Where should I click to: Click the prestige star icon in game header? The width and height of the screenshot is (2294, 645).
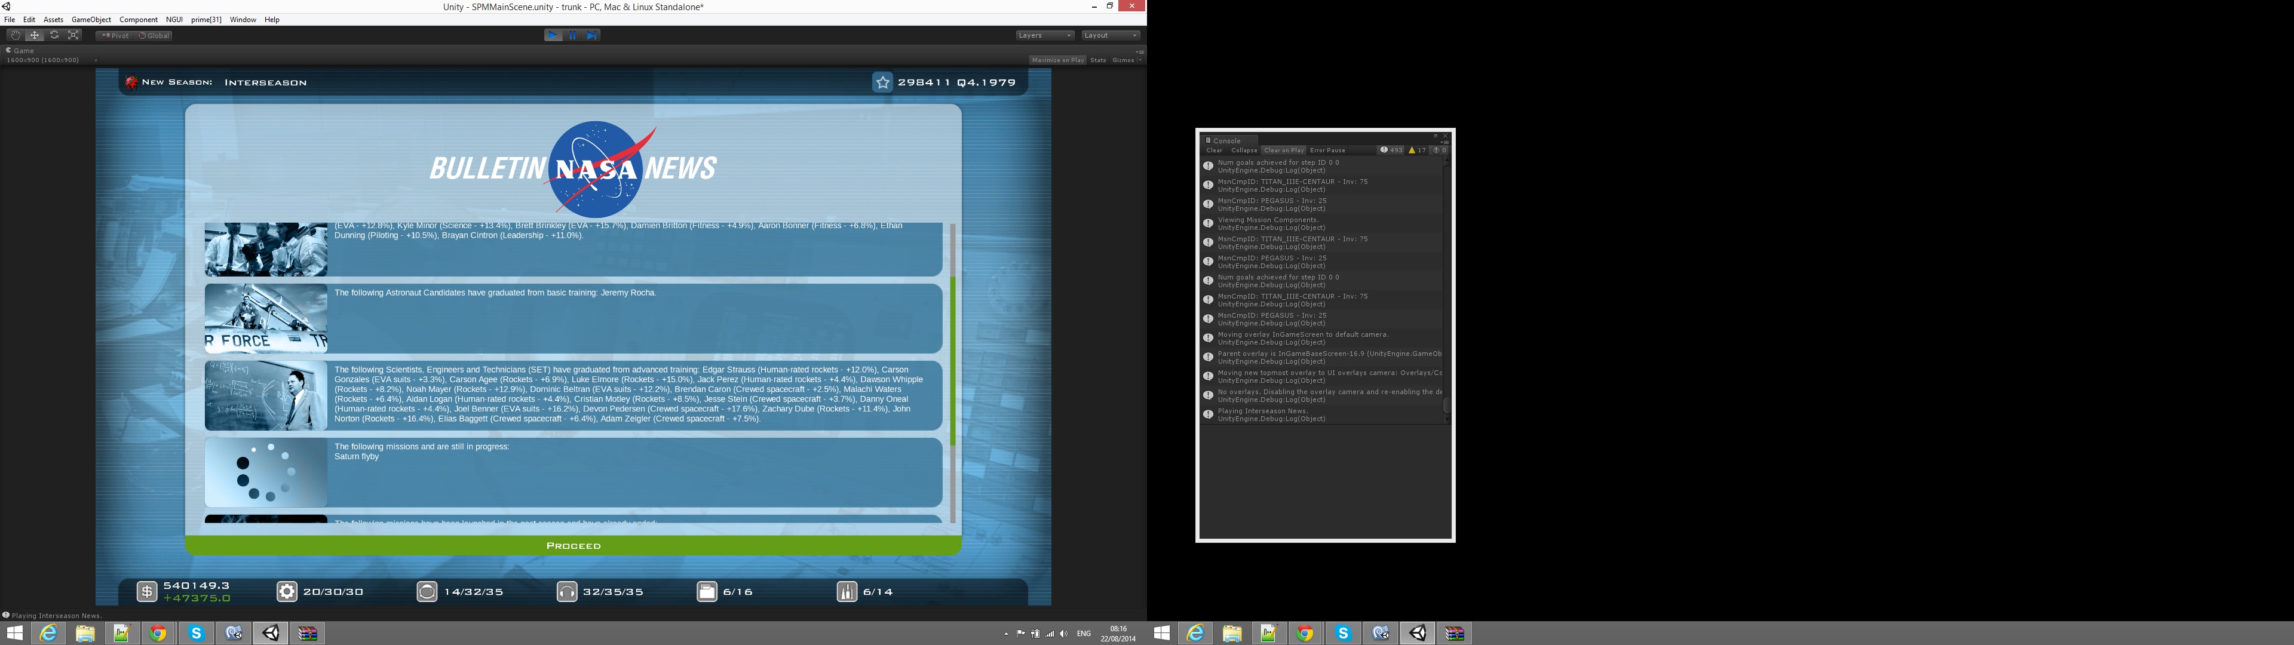(882, 83)
